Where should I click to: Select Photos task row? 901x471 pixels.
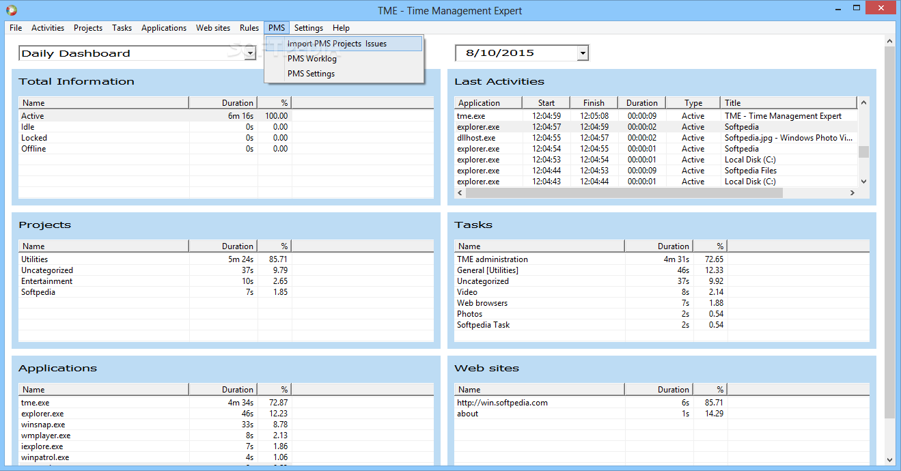pos(661,314)
